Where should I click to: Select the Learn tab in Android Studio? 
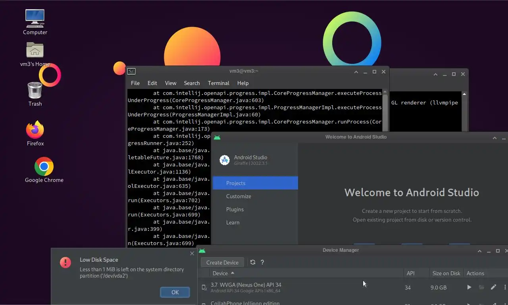coord(255,222)
